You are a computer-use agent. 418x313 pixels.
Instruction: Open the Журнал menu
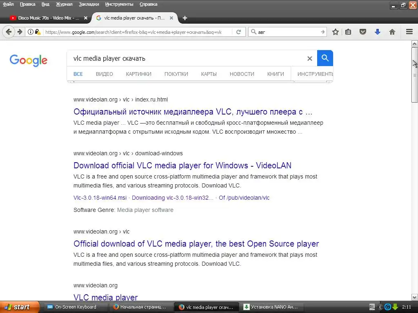point(64,4)
